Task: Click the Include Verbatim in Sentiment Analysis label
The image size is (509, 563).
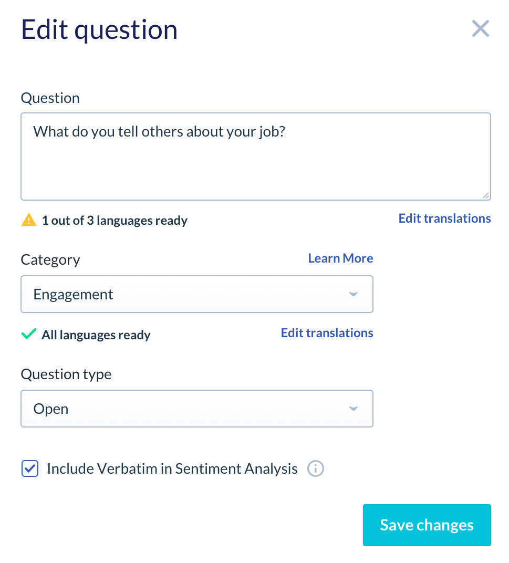Action: click(172, 469)
